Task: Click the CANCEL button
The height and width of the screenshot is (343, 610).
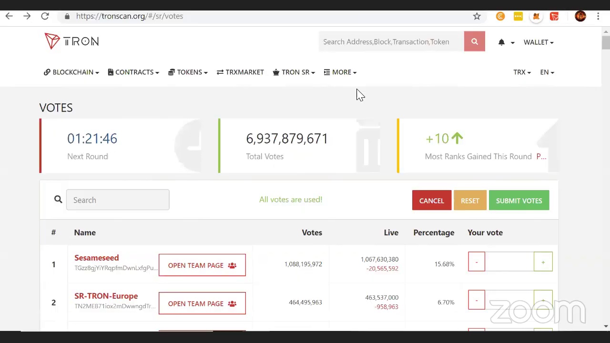Action: pos(432,201)
